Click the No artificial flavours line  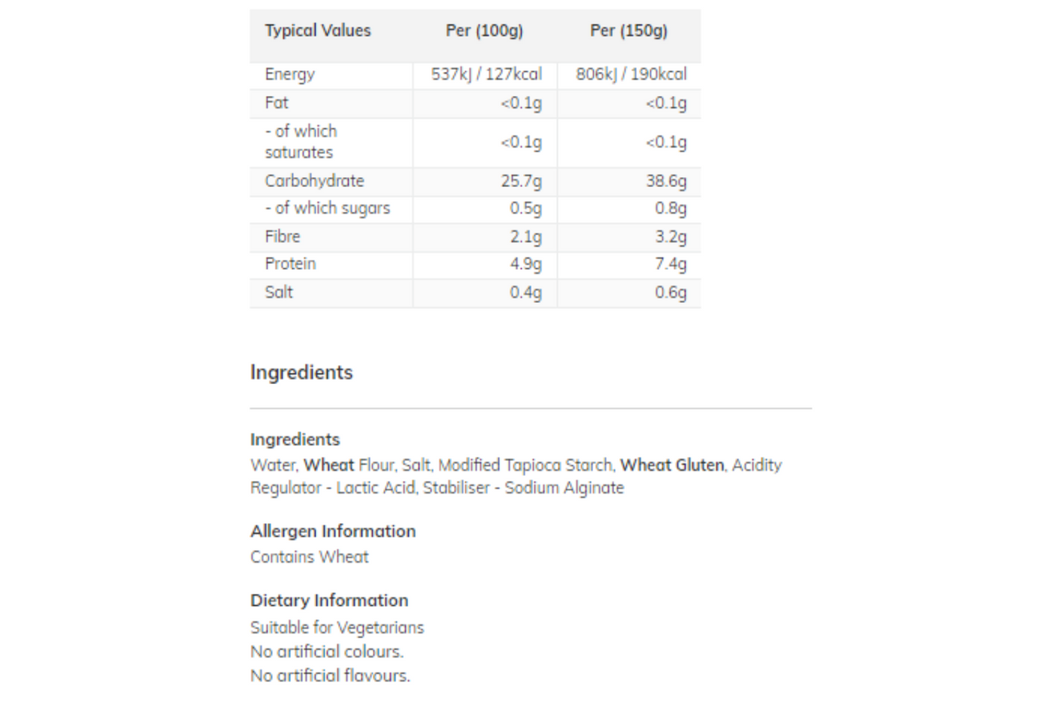(x=330, y=676)
